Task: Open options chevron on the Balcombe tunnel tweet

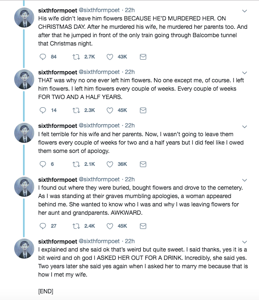Action: [x=244, y=11]
